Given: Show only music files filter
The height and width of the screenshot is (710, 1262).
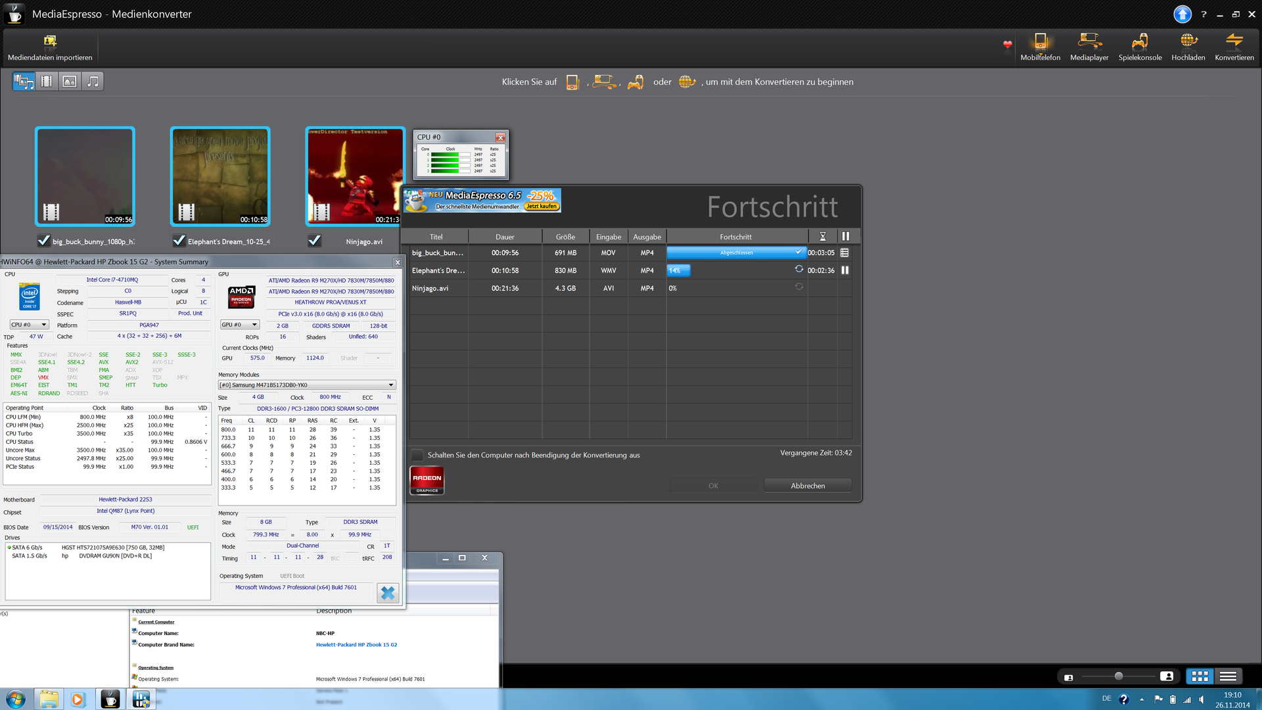Looking at the screenshot, I should point(93,82).
